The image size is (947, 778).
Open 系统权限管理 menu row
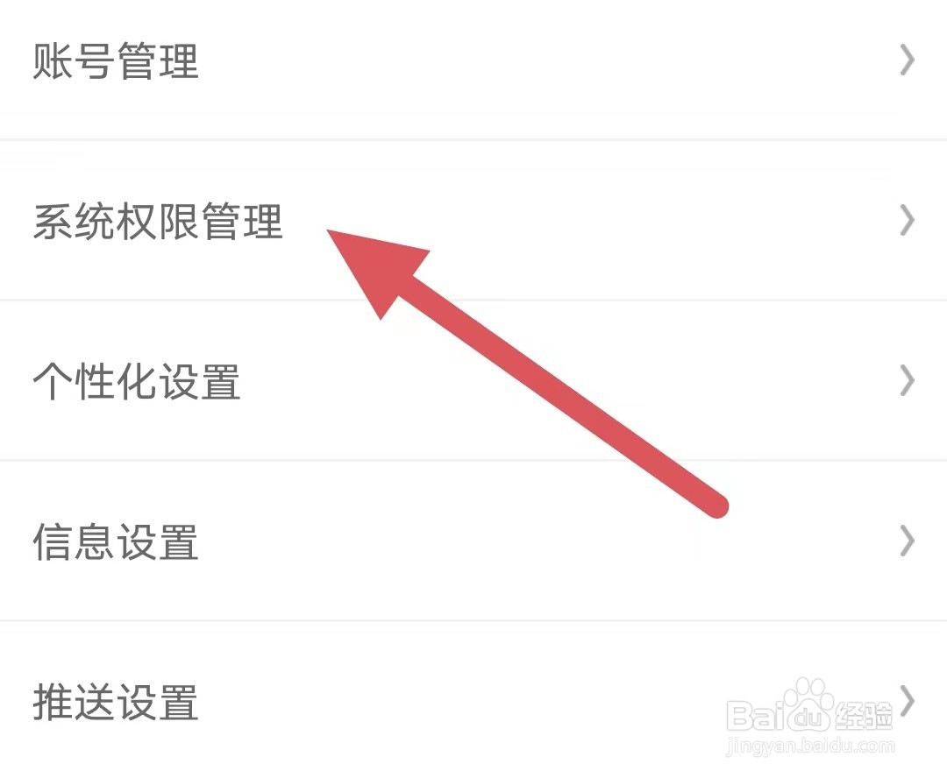(473, 220)
